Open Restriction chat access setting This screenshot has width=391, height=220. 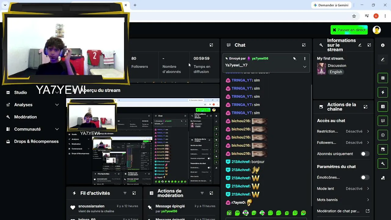coord(343,131)
